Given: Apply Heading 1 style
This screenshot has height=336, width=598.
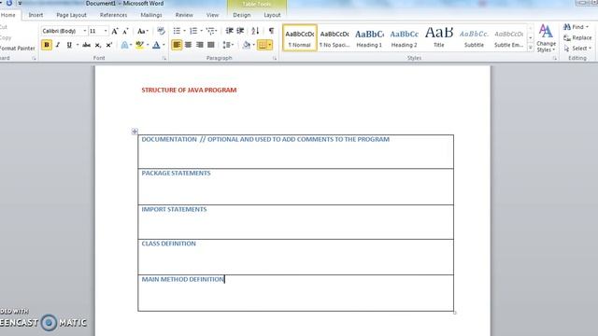Looking at the screenshot, I should [369, 37].
